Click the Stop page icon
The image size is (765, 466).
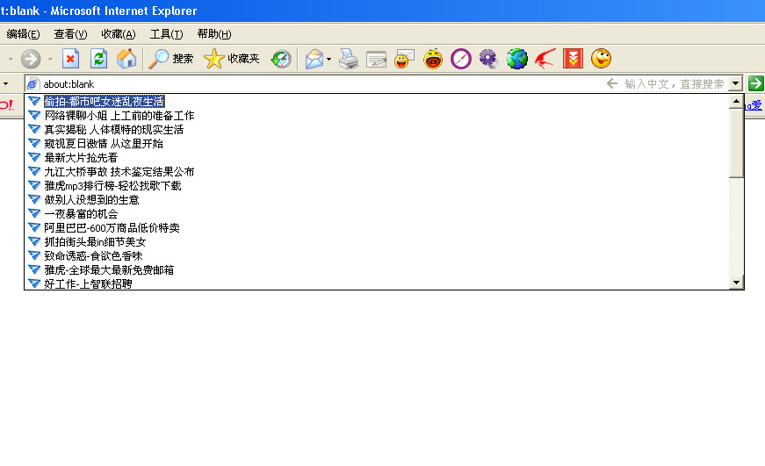71,59
